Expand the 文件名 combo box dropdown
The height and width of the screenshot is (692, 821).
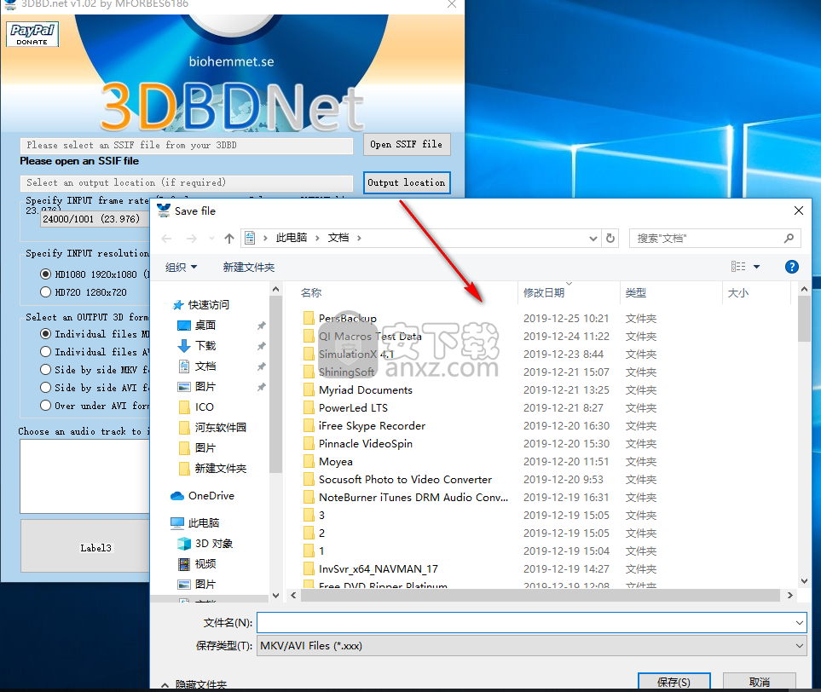pos(799,623)
